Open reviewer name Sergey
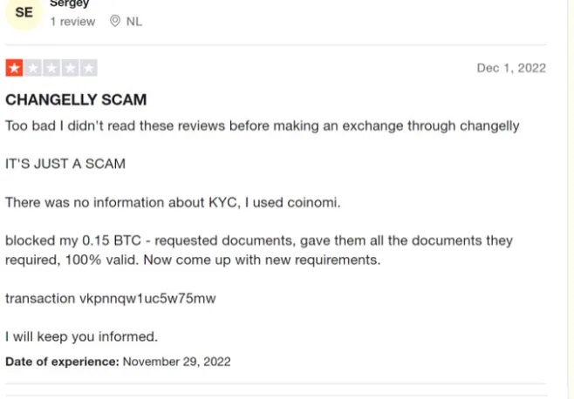This screenshot has width=574, height=399. tap(70, 3)
